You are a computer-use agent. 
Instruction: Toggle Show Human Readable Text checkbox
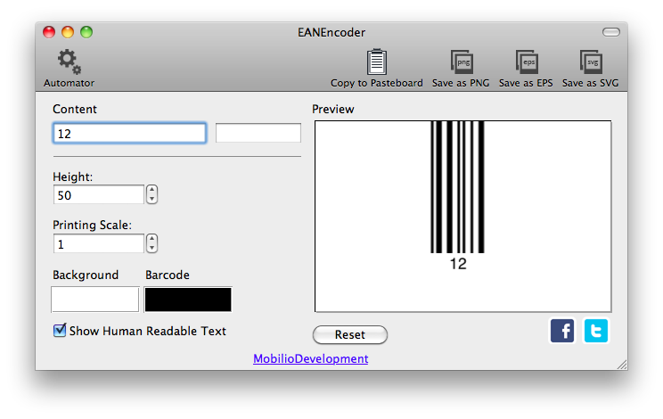pos(60,330)
